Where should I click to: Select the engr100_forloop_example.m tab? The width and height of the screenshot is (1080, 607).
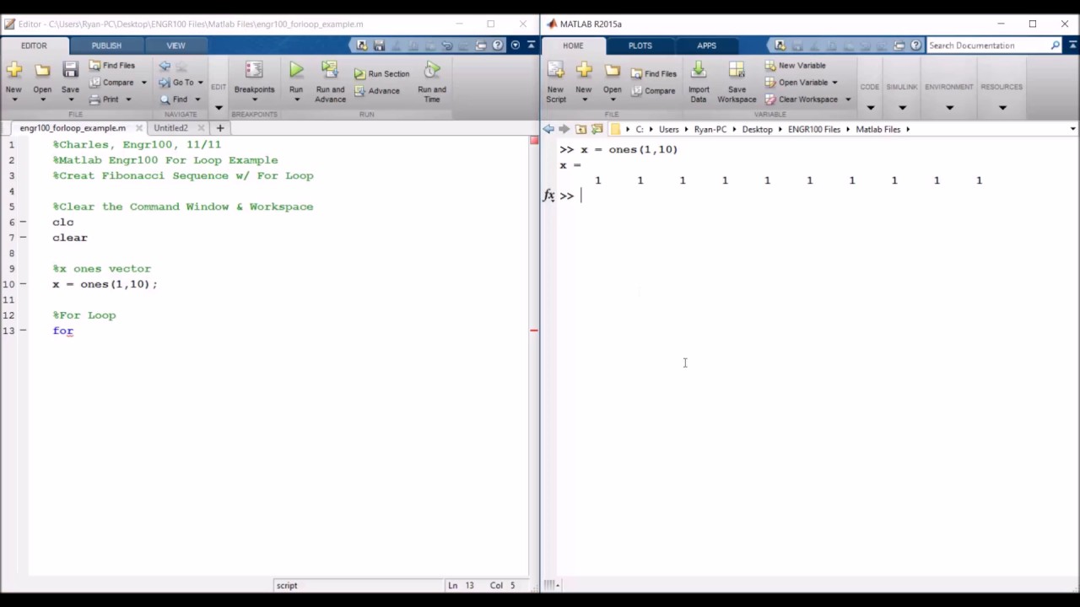click(x=73, y=128)
